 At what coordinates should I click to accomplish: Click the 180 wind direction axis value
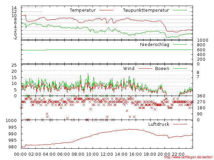201,108
